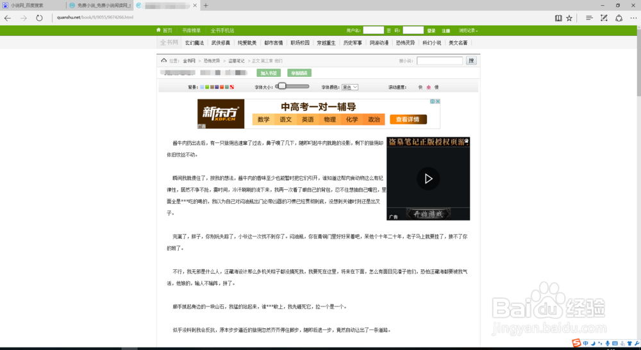Viewport: 641px width, 350px height.
Task: Close the 新东方 banner ad
Action: pos(437,101)
